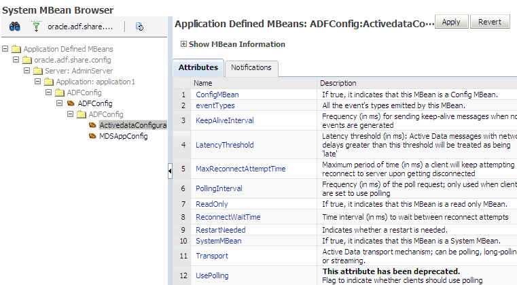Collapse the oracle.adf.share.config node
This screenshot has width=517, height=285.
pos(16,60)
